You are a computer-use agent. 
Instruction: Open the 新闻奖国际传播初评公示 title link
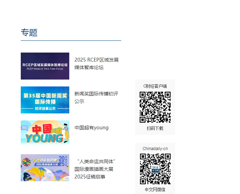point(96,98)
